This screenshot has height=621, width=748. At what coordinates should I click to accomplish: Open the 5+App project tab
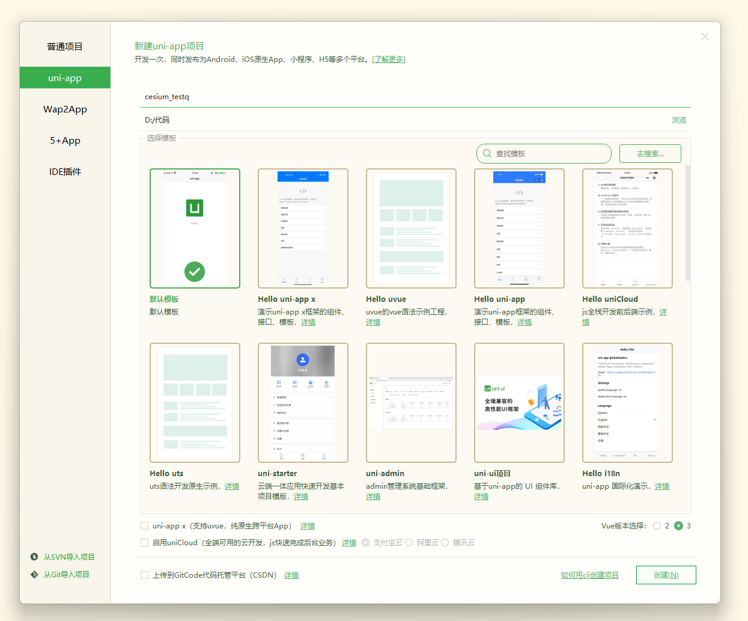click(65, 140)
